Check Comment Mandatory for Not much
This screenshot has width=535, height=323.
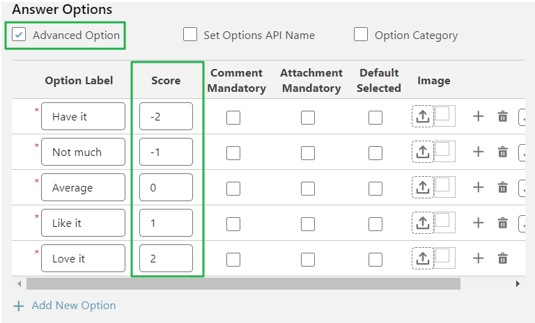[x=233, y=153]
